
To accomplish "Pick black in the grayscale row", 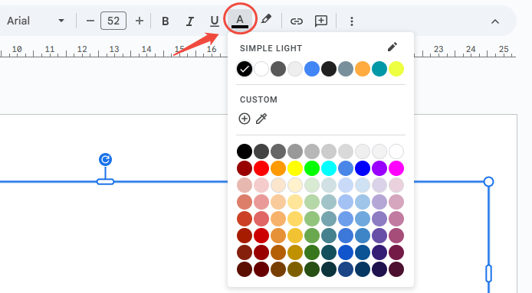I will [245, 151].
